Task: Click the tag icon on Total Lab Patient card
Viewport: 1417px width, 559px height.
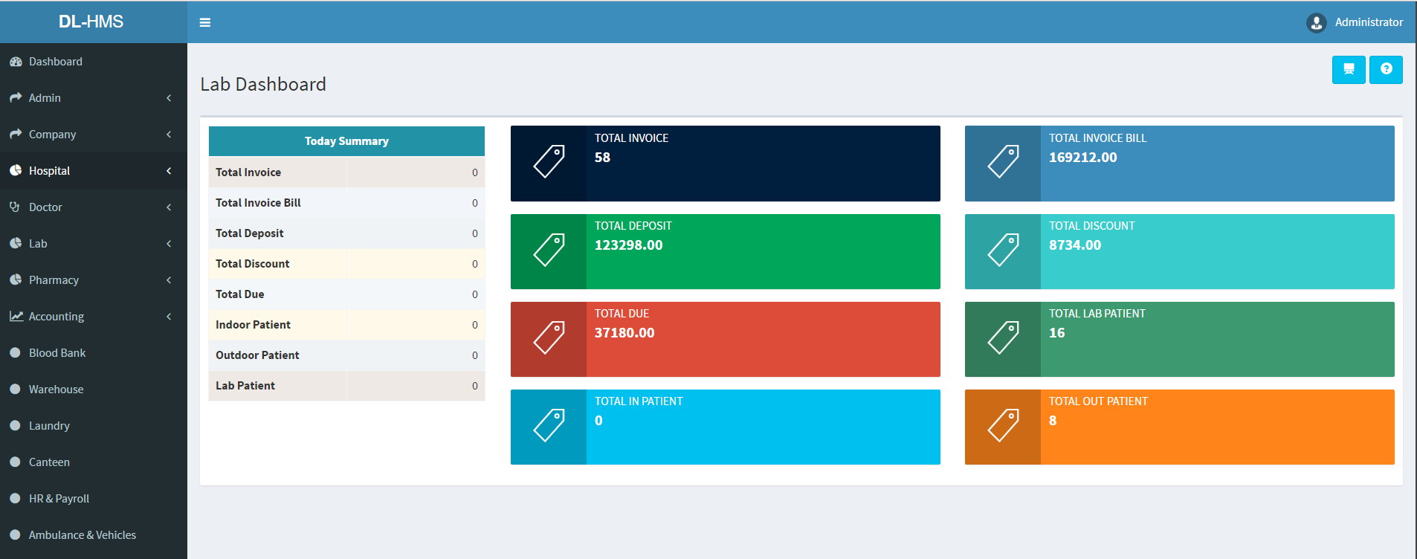Action: coord(1002,338)
